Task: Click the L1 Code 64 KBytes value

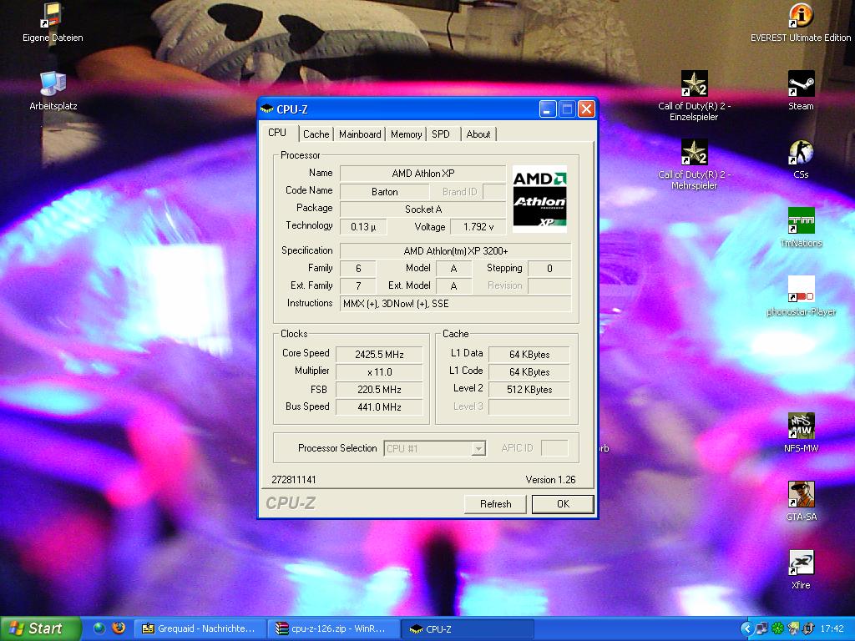Action: click(529, 371)
